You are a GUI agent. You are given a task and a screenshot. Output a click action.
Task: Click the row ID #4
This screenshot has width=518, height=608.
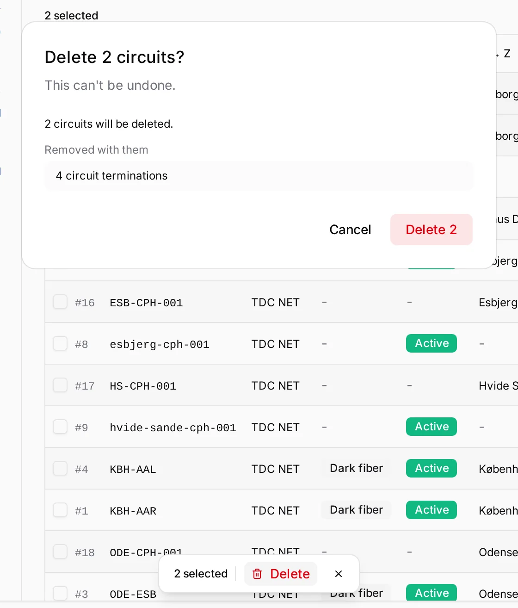click(x=81, y=469)
